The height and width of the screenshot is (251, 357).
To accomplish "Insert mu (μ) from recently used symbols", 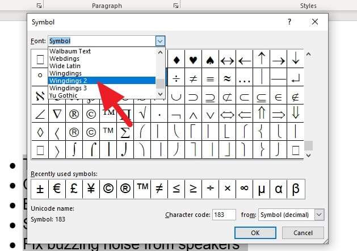I will click(262, 189).
